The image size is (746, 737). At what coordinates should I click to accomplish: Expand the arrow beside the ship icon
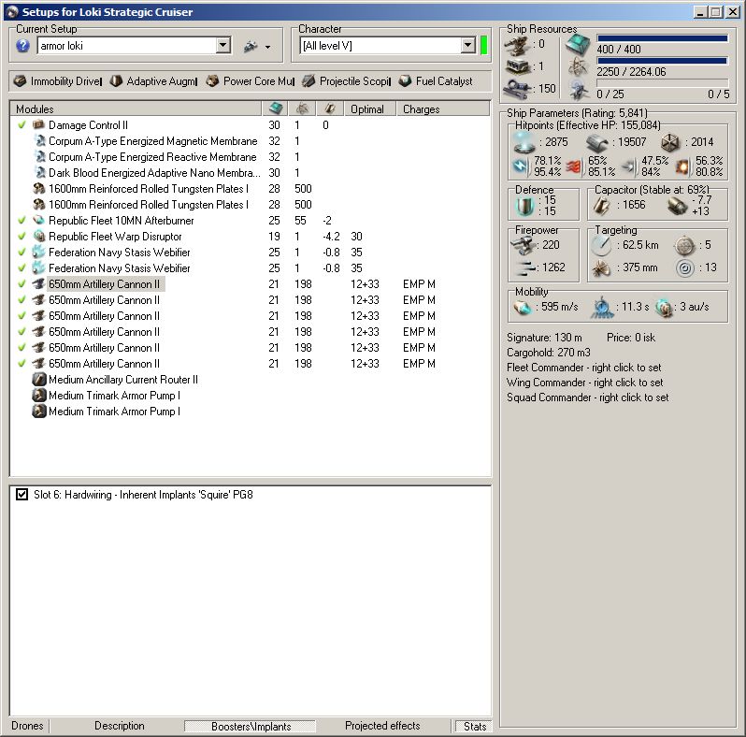(268, 47)
